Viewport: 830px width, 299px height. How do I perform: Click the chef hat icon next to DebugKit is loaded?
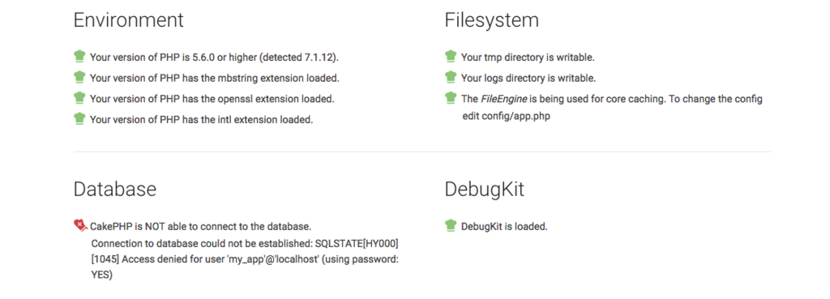pos(451,225)
